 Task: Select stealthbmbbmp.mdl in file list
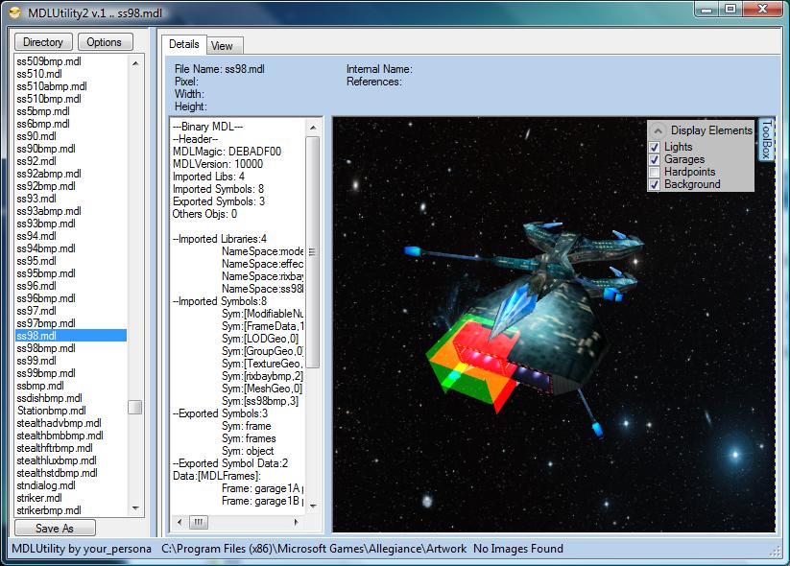pos(60,436)
